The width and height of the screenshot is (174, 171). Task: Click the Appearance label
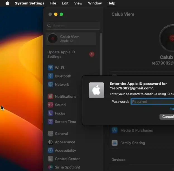click(65, 142)
